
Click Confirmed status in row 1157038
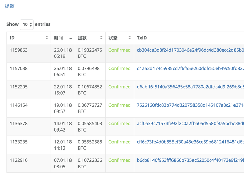(x=120, y=68)
